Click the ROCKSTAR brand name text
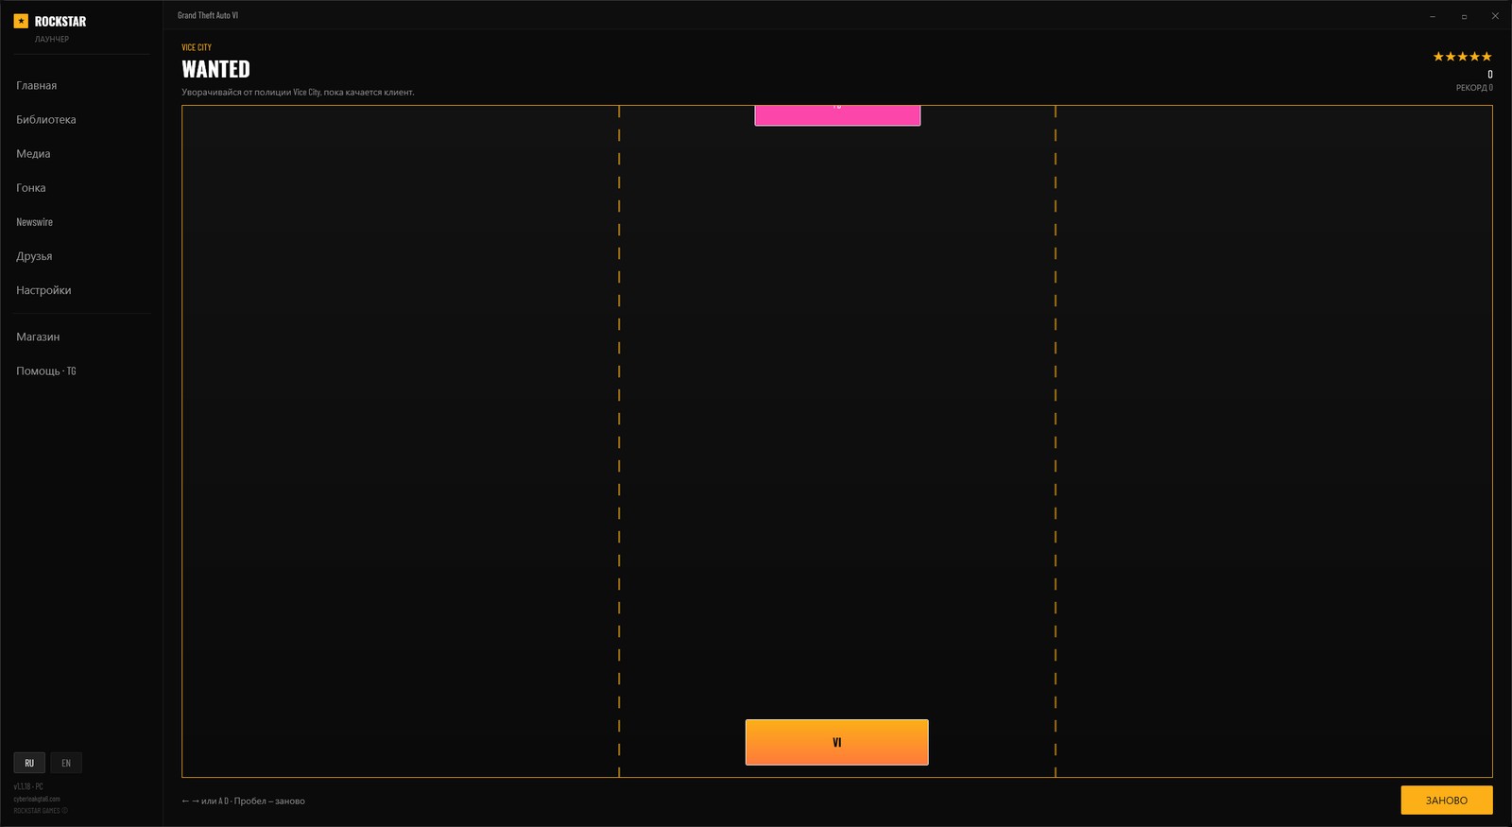The height and width of the screenshot is (827, 1512). pos(60,22)
